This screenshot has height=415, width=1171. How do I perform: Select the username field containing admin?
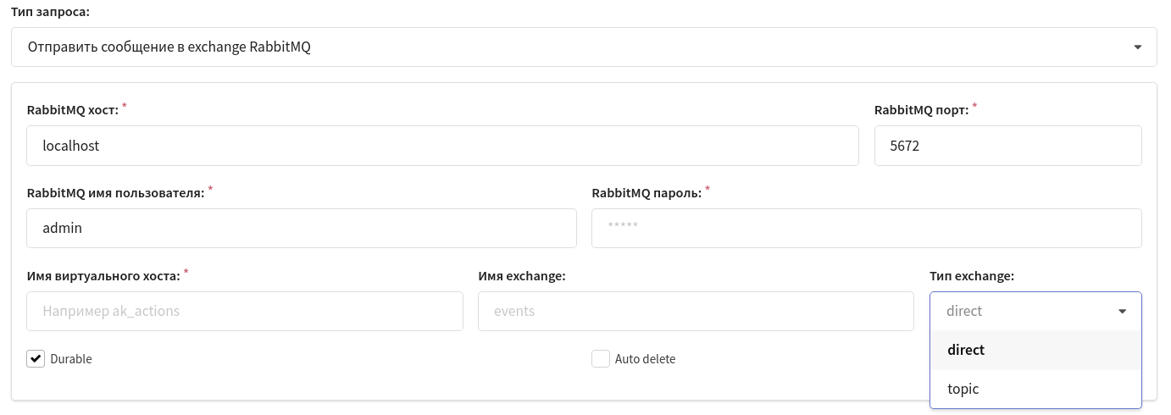pyautogui.click(x=301, y=228)
